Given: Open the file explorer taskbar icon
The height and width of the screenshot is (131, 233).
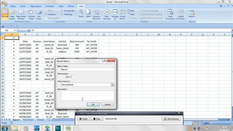Looking at the screenshot, I should (15, 128).
